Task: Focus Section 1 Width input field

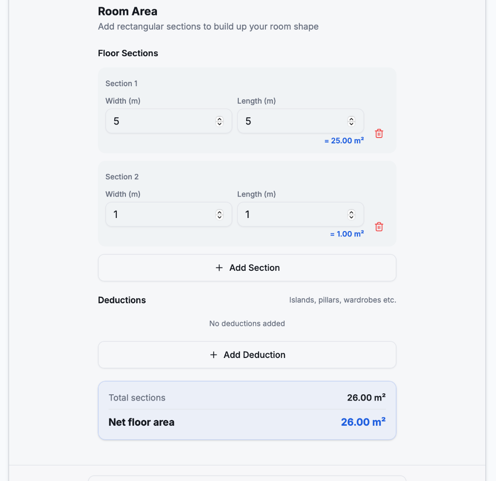Action: pyautogui.click(x=169, y=121)
